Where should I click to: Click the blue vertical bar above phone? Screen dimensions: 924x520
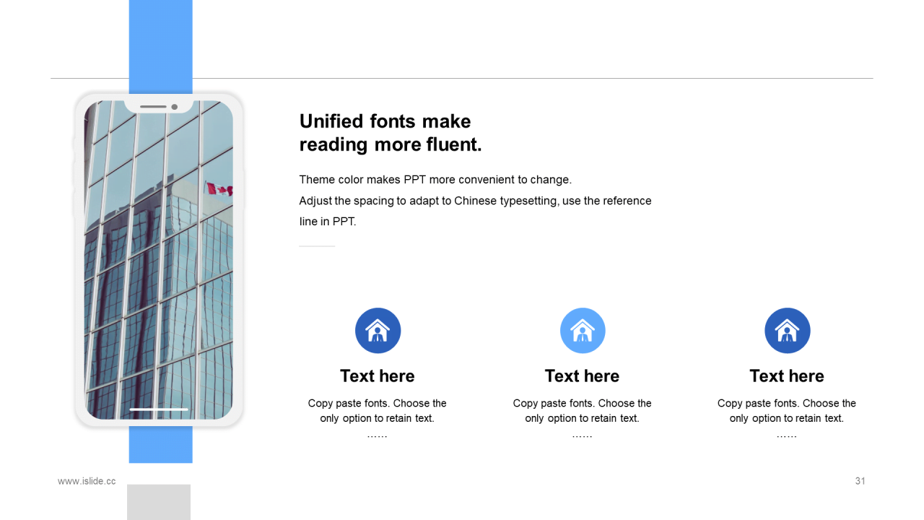tap(160, 43)
